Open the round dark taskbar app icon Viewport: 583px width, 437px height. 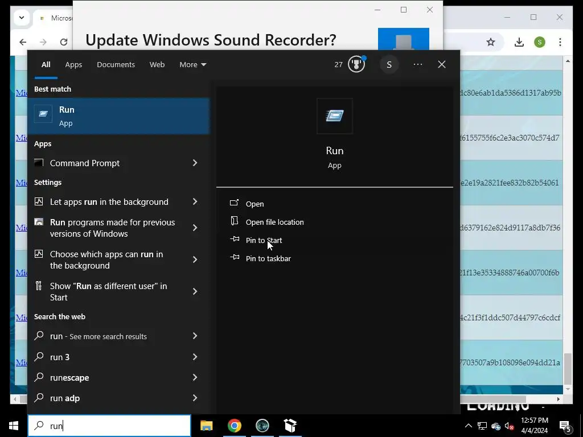pos(262,426)
